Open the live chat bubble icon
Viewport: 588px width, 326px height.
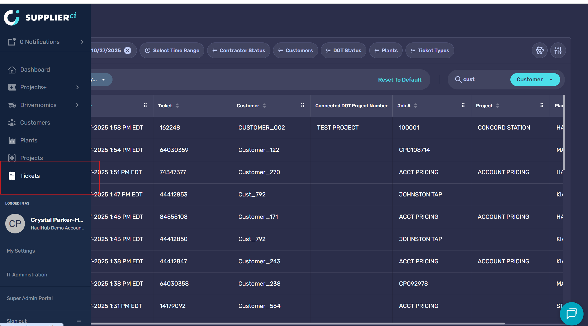[571, 313]
